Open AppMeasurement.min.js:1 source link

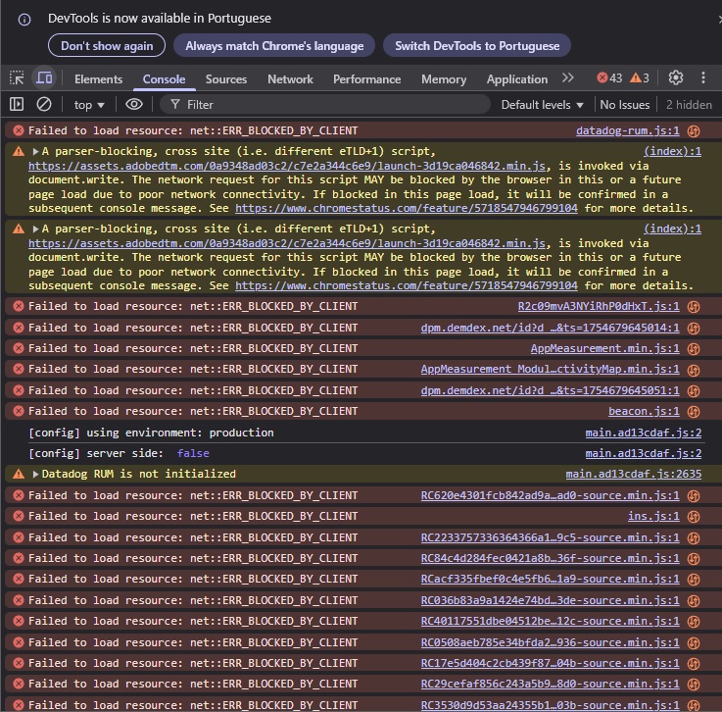point(605,348)
